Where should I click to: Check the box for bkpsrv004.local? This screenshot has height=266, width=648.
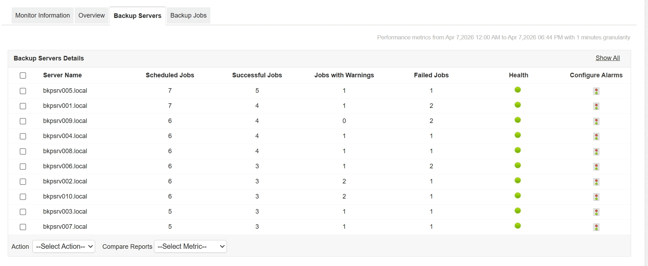point(23,136)
